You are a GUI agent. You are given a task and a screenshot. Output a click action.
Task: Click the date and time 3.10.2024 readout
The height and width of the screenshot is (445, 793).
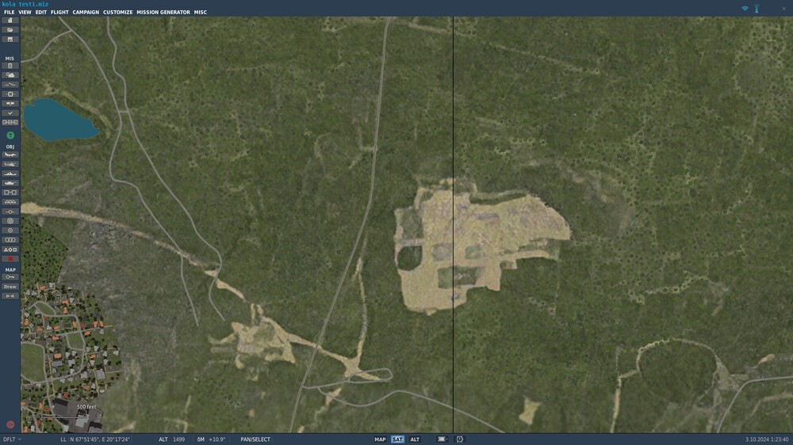[766, 439]
